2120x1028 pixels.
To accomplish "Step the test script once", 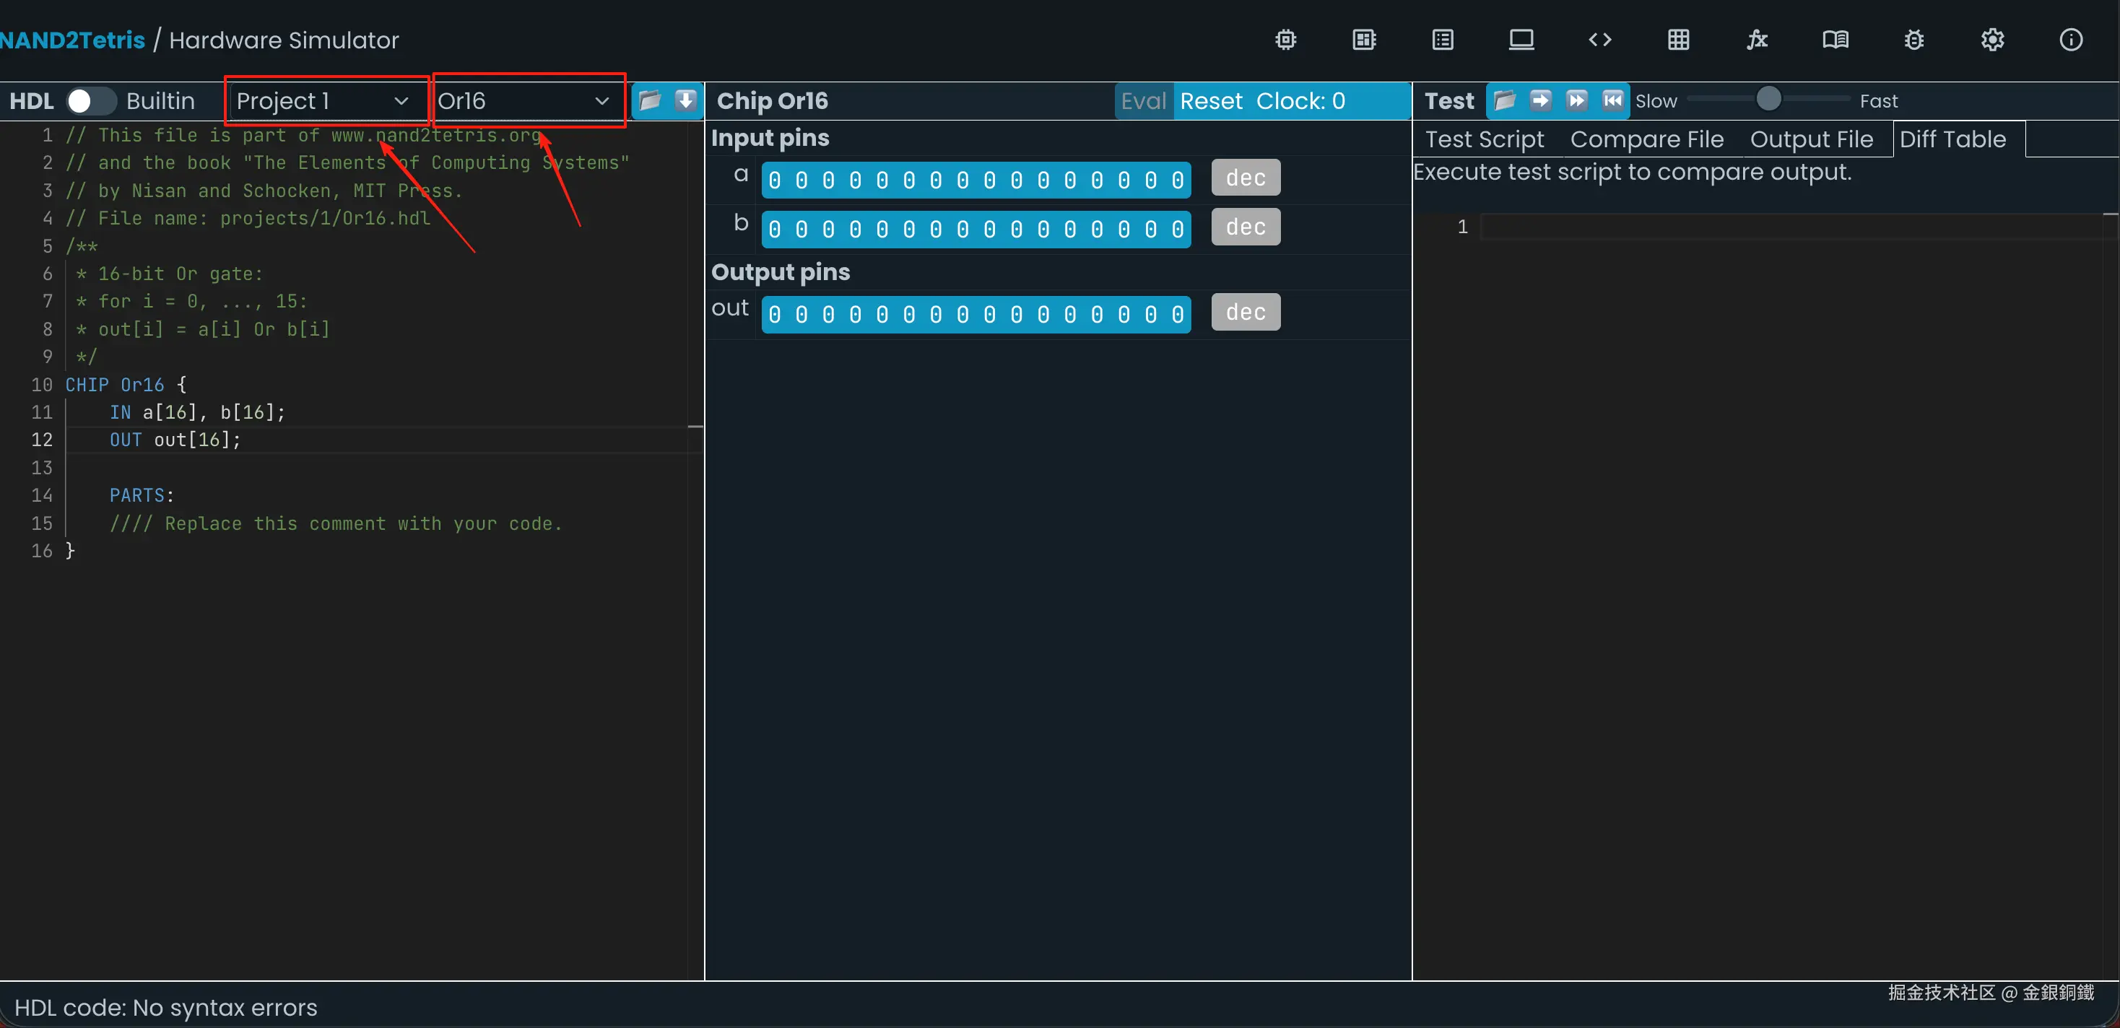I will click(x=1541, y=100).
